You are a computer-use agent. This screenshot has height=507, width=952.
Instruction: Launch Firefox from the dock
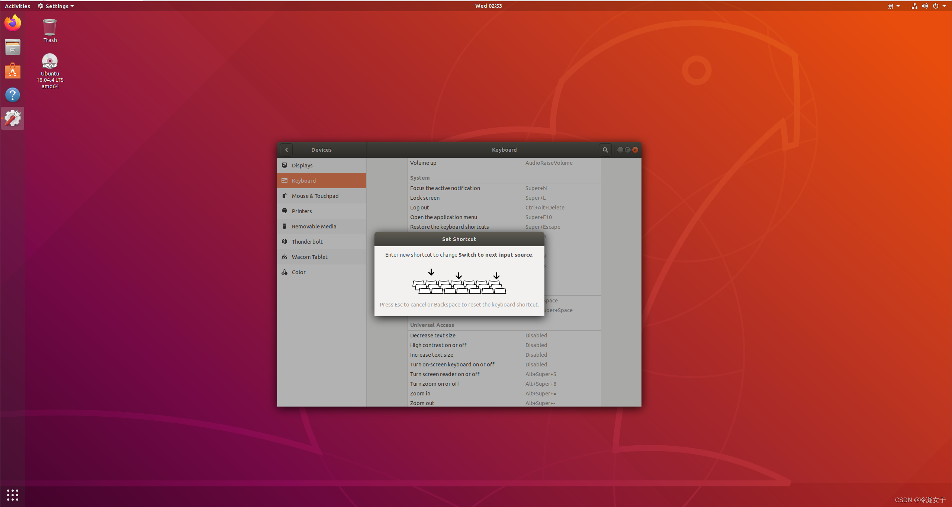pyautogui.click(x=13, y=23)
